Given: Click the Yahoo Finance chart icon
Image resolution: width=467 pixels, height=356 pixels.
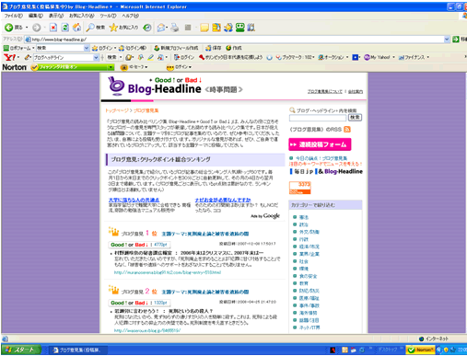Looking at the screenshot, I should point(401,57).
